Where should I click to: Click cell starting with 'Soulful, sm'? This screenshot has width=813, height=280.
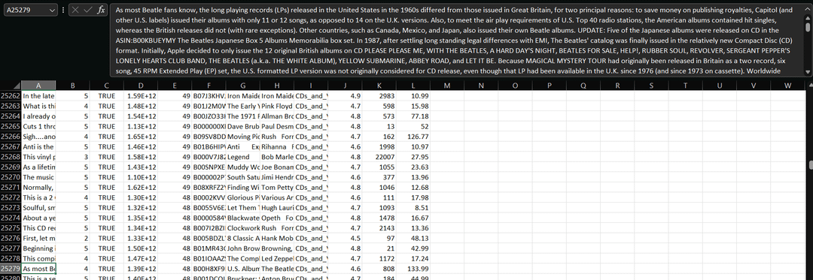pyautogui.click(x=38, y=208)
